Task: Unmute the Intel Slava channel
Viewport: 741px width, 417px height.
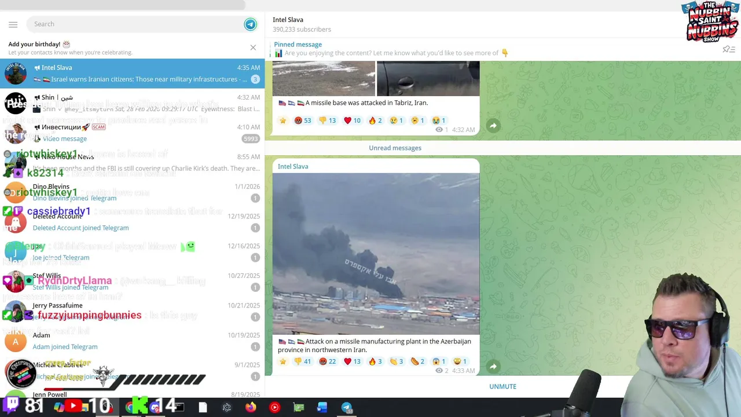Action: point(502,386)
